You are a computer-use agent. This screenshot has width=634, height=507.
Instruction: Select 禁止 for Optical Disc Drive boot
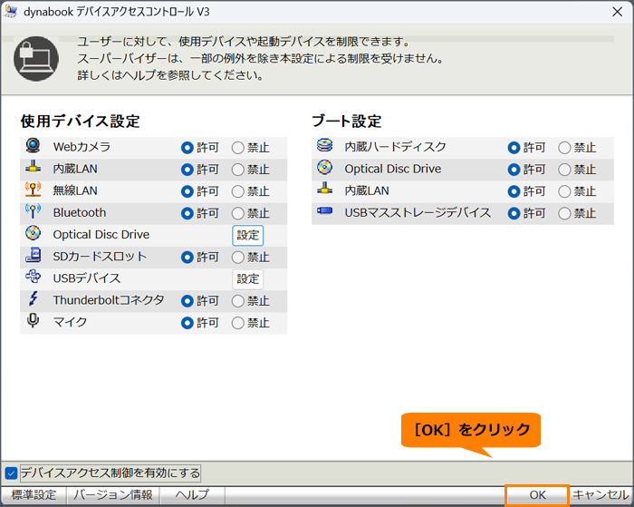pyautogui.click(x=564, y=170)
